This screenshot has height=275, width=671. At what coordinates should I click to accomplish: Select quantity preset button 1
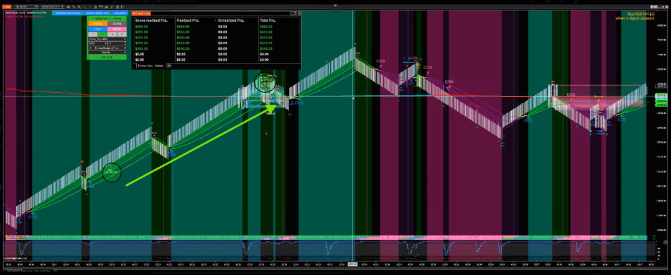point(93,34)
